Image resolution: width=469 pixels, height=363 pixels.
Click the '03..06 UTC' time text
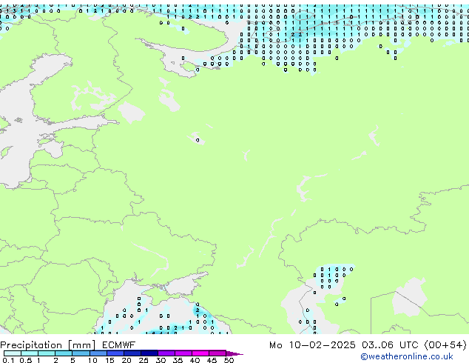tap(389, 345)
